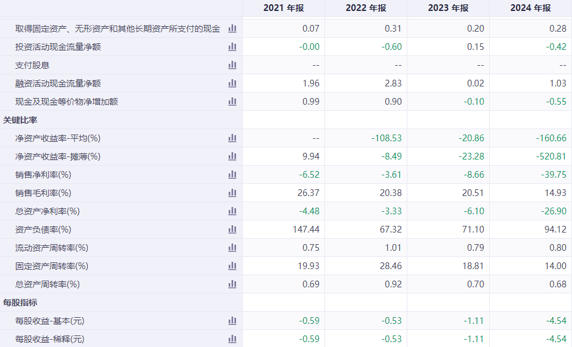This screenshot has width=572, height=347.
Task: Open chart icon for 投资活动现金流量净额 row
Action: (x=232, y=47)
